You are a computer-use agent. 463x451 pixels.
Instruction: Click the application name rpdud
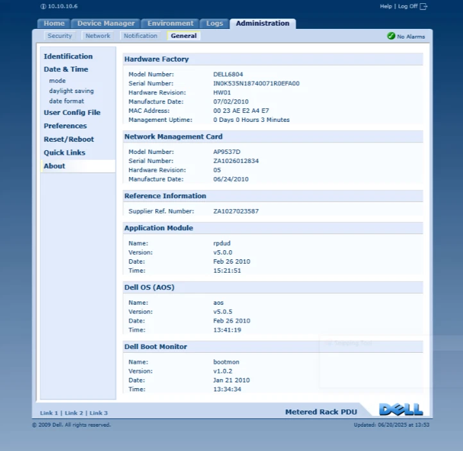(x=222, y=243)
